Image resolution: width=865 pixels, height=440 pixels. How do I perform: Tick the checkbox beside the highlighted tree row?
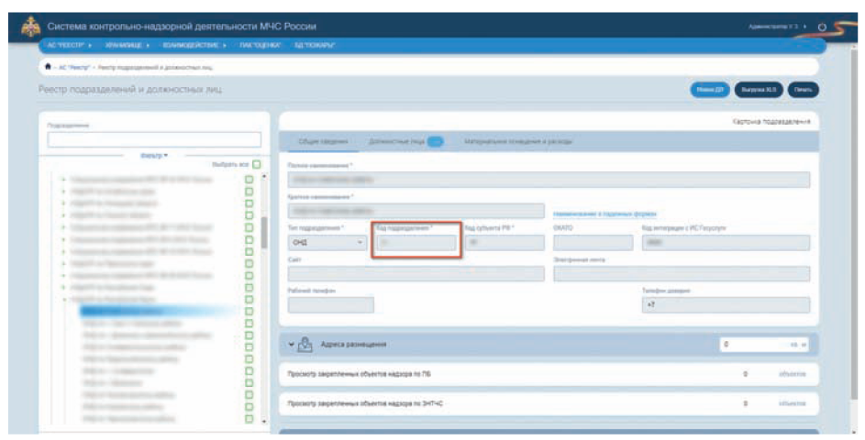pos(249,312)
